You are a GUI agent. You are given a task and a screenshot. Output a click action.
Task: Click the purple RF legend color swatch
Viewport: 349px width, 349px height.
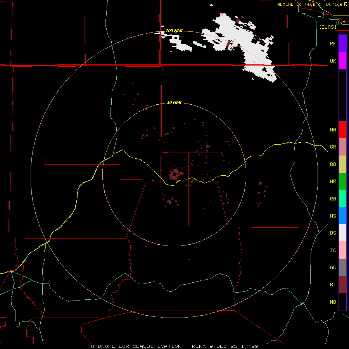342,43
